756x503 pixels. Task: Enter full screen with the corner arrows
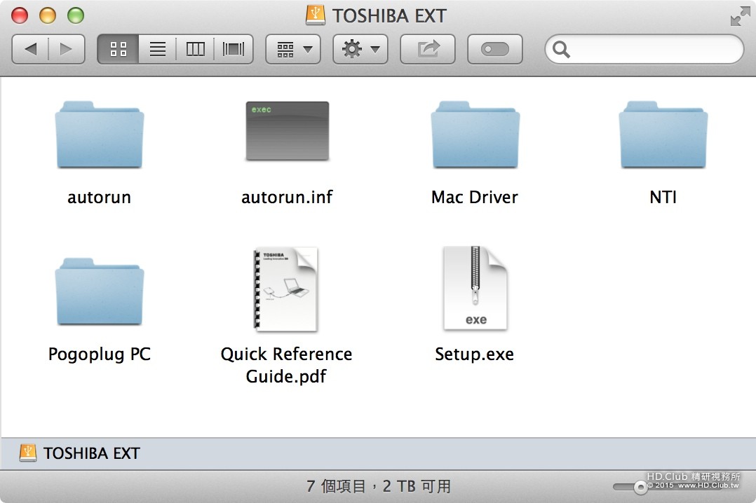[x=740, y=16]
